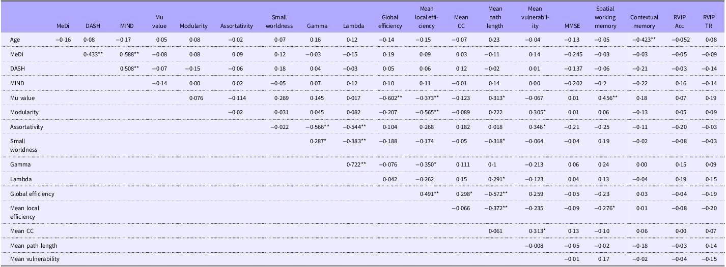
Task: Select the Spatial working memory column header
Action: point(605,17)
